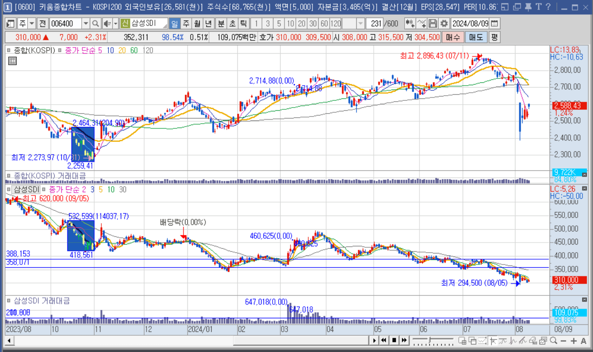Click the date field 2024/08/09
593x352 pixels.
(470, 24)
